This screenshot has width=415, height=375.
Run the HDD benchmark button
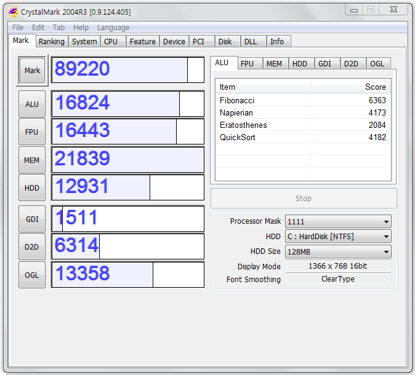point(32,187)
